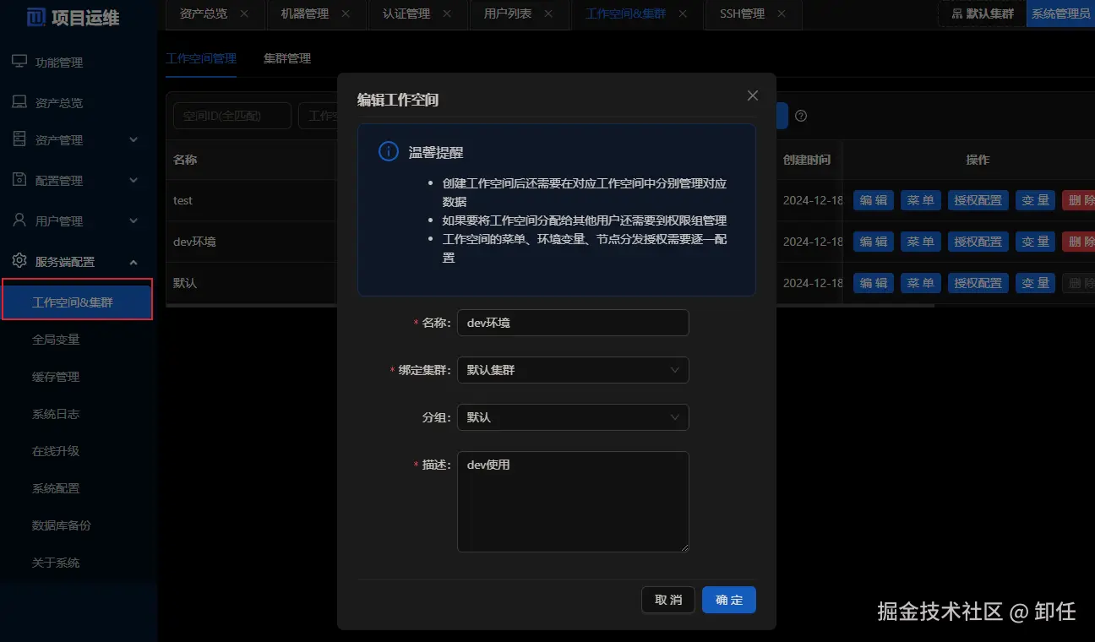1095x642 pixels.
Task: Click the 服务端配置 gear icon in sidebar
Action: tap(19, 261)
